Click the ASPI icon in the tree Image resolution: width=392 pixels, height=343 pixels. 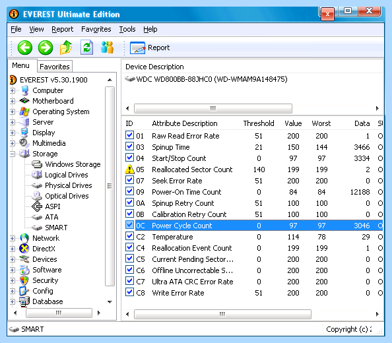click(37, 206)
